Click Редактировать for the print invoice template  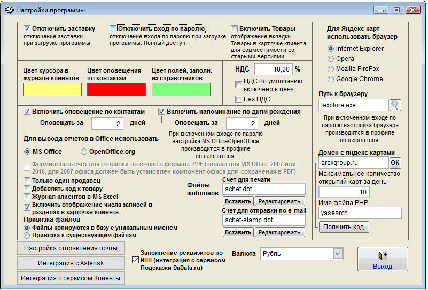[279, 201]
